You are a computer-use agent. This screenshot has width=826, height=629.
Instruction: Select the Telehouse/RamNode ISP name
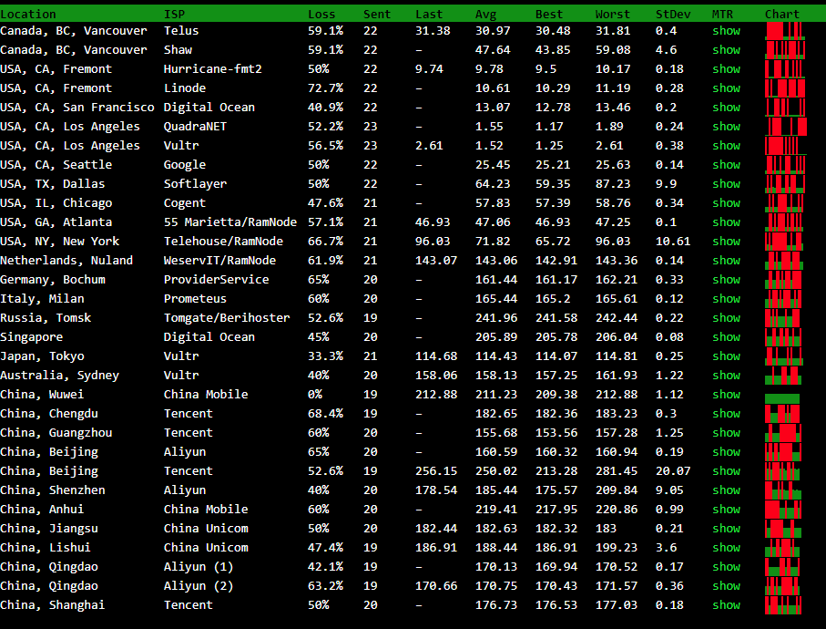[223, 241]
